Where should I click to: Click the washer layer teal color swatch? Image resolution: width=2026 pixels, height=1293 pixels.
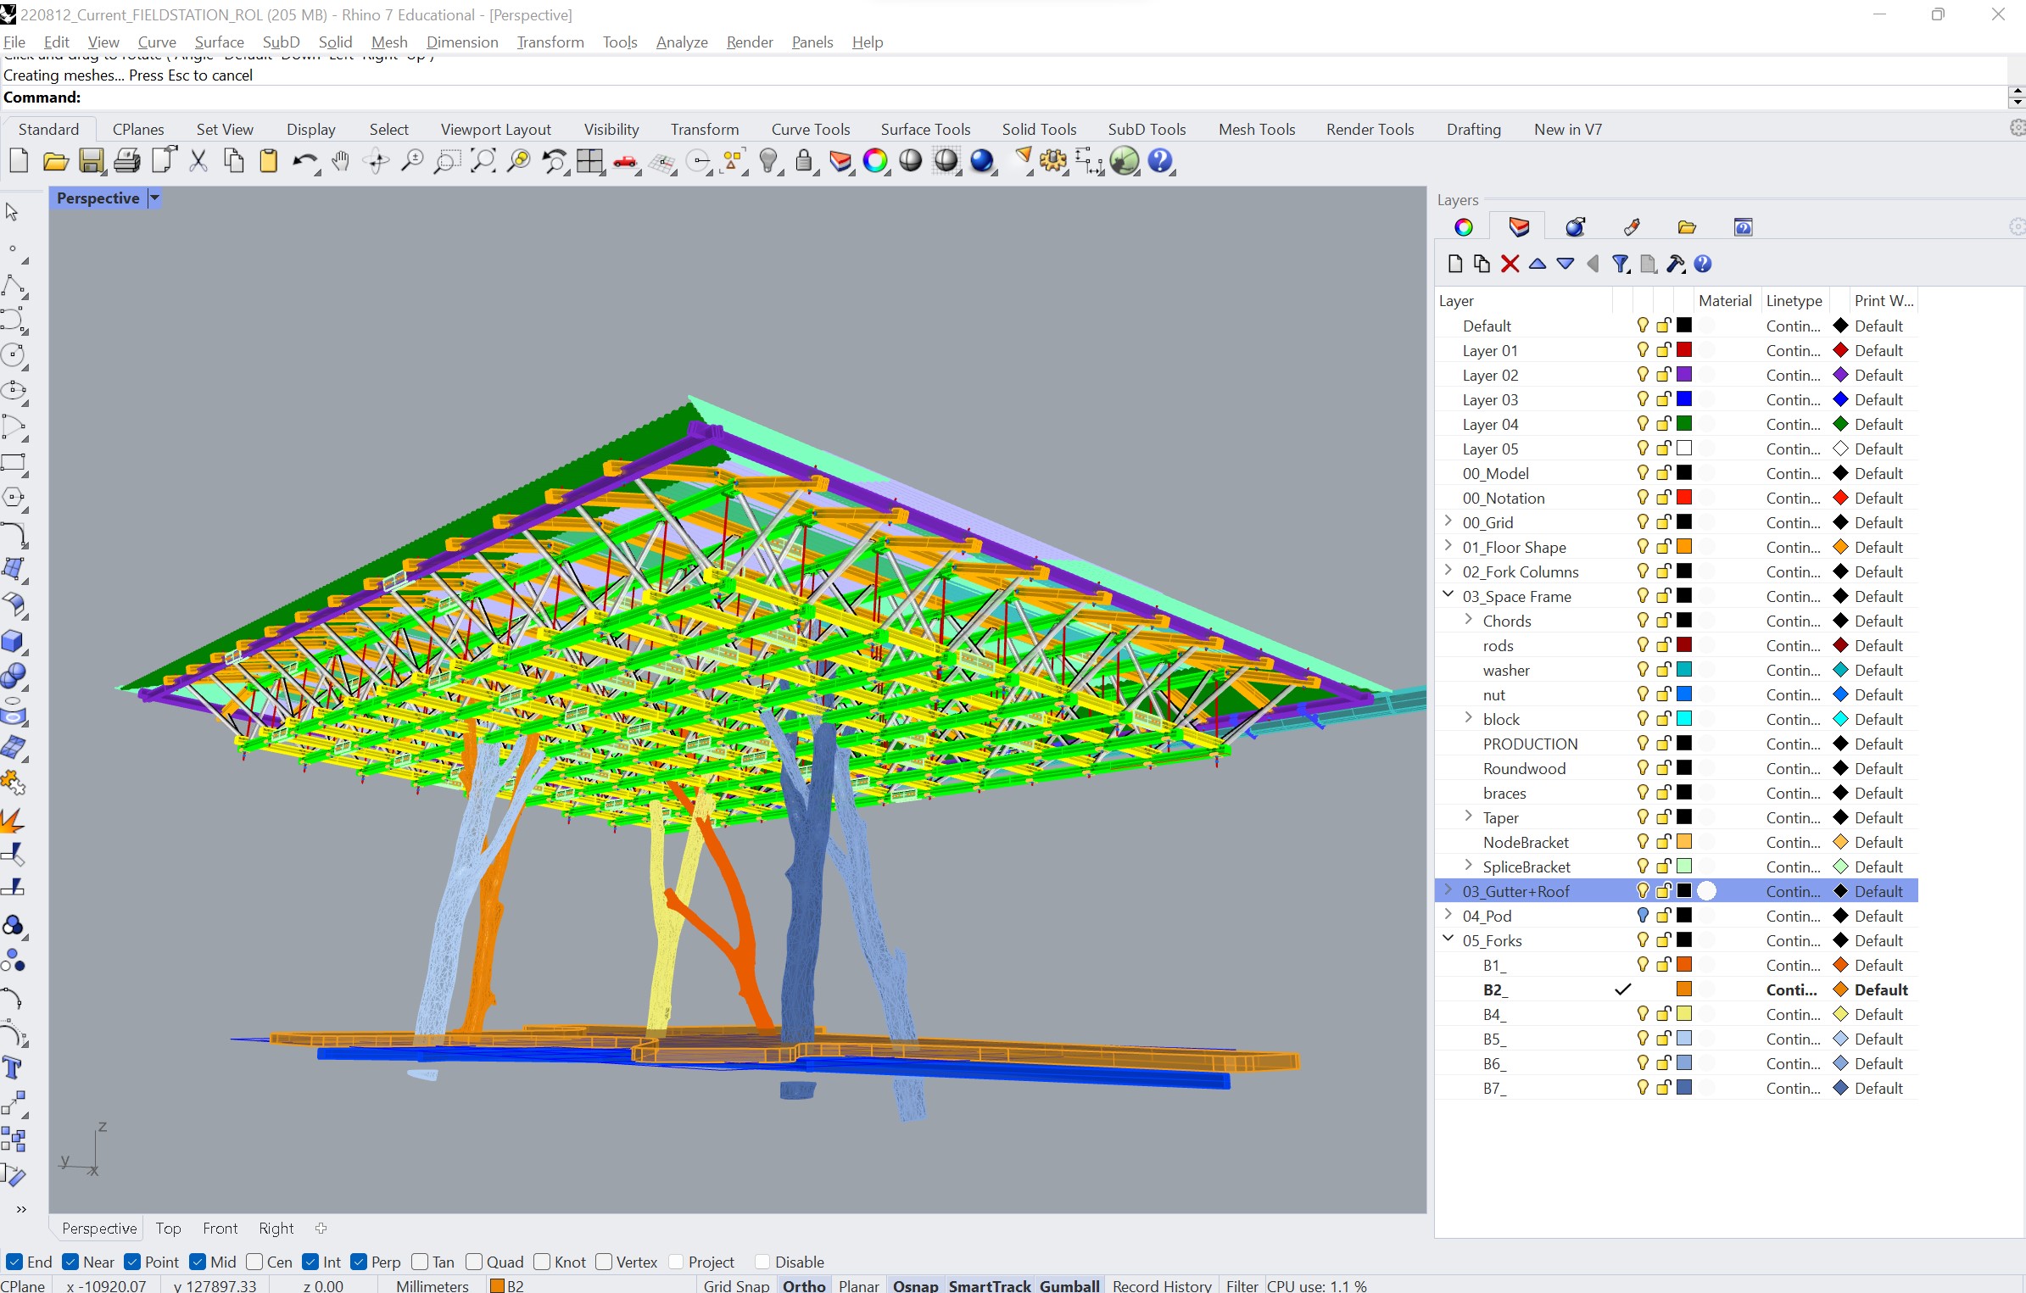click(1684, 670)
